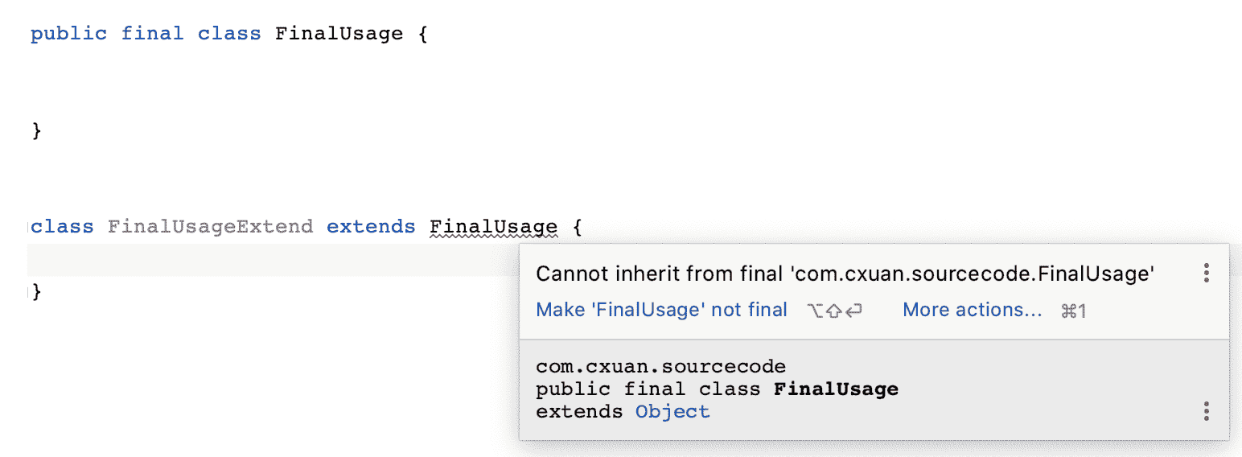The height and width of the screenshot is (457, 1242).
Task: Click the ⌘1 shortcut hint beside More actions
Action: [1074, 311]
